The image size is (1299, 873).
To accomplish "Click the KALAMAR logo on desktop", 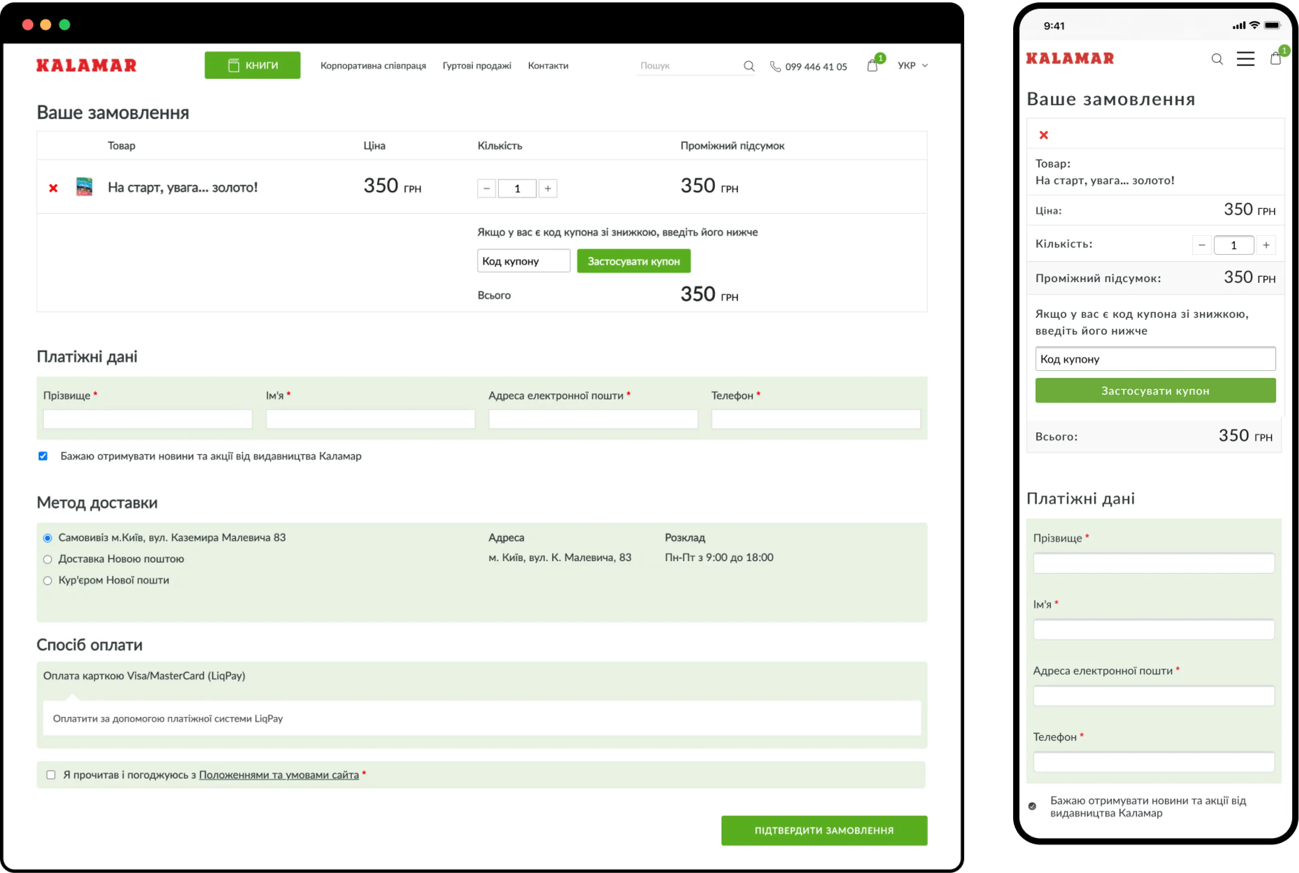I will click(86, 66).
